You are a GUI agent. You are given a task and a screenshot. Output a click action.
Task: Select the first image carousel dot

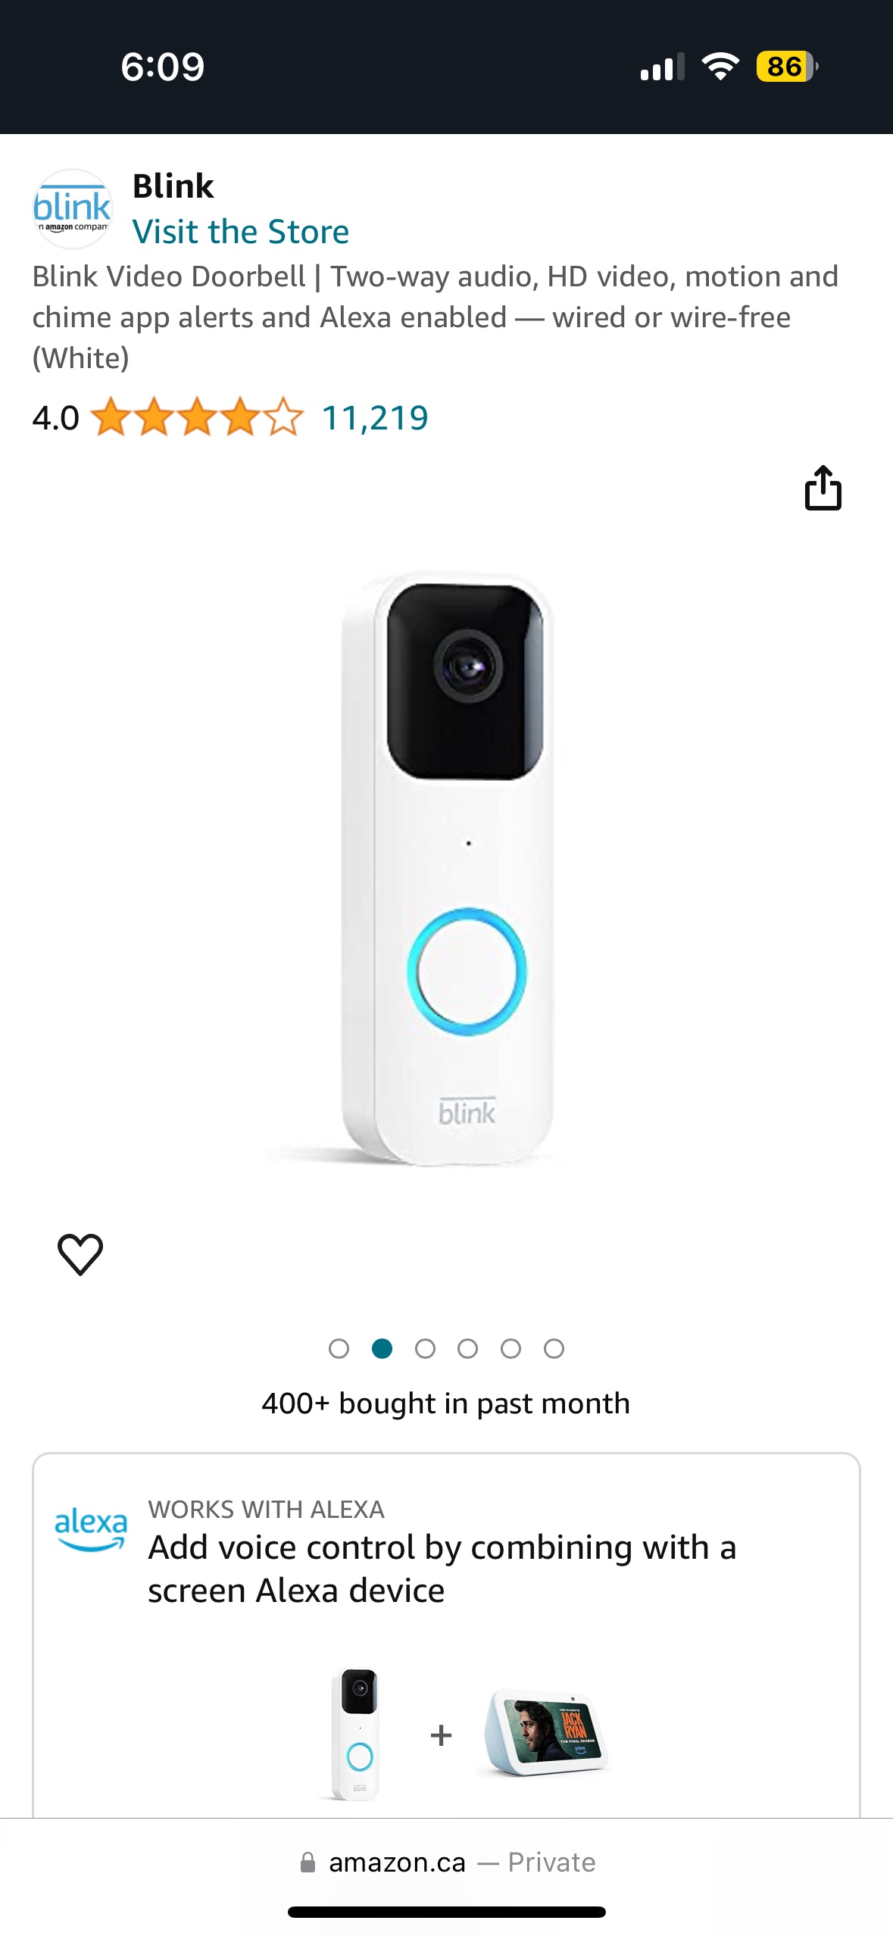(x=339, y=1348)
